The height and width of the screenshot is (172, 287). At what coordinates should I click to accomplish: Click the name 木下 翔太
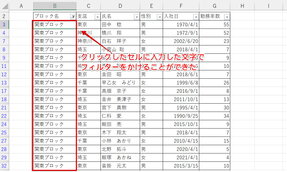(114, 133)
